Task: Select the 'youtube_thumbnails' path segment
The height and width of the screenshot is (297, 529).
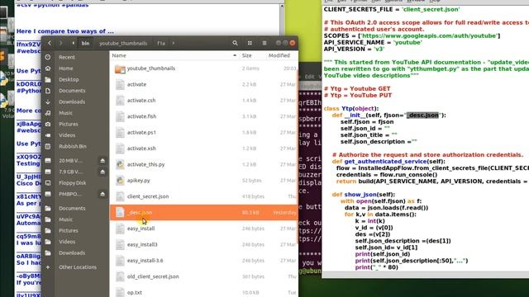Action: tap(123, 43)
